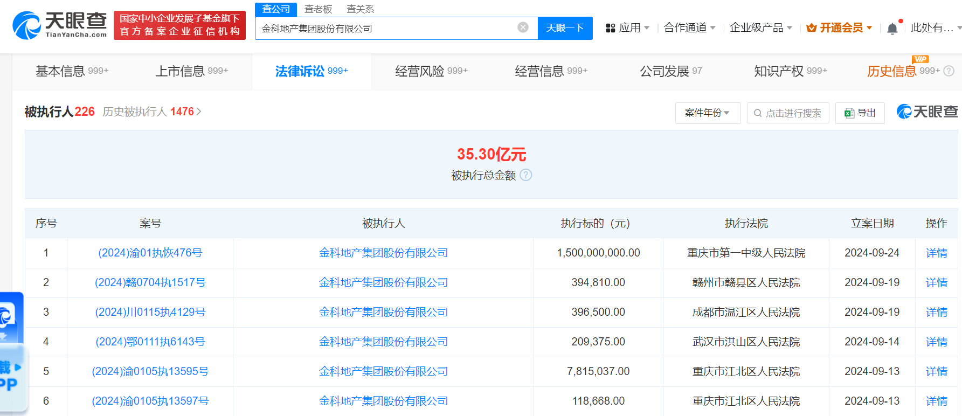This screenshot has height=416, width=962.
Task: Click the help icon beside 被执行总金额
Action: pyautogui.click(x=526, y=175)
